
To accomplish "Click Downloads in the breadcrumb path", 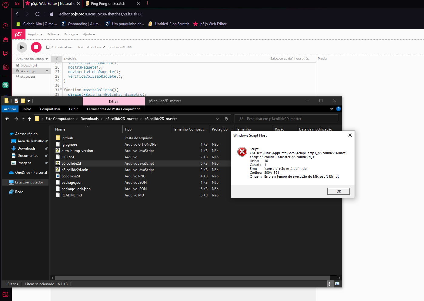I will coord(89,119).
